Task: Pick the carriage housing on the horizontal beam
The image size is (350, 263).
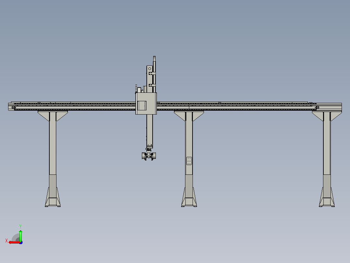Action: point(146,104)
